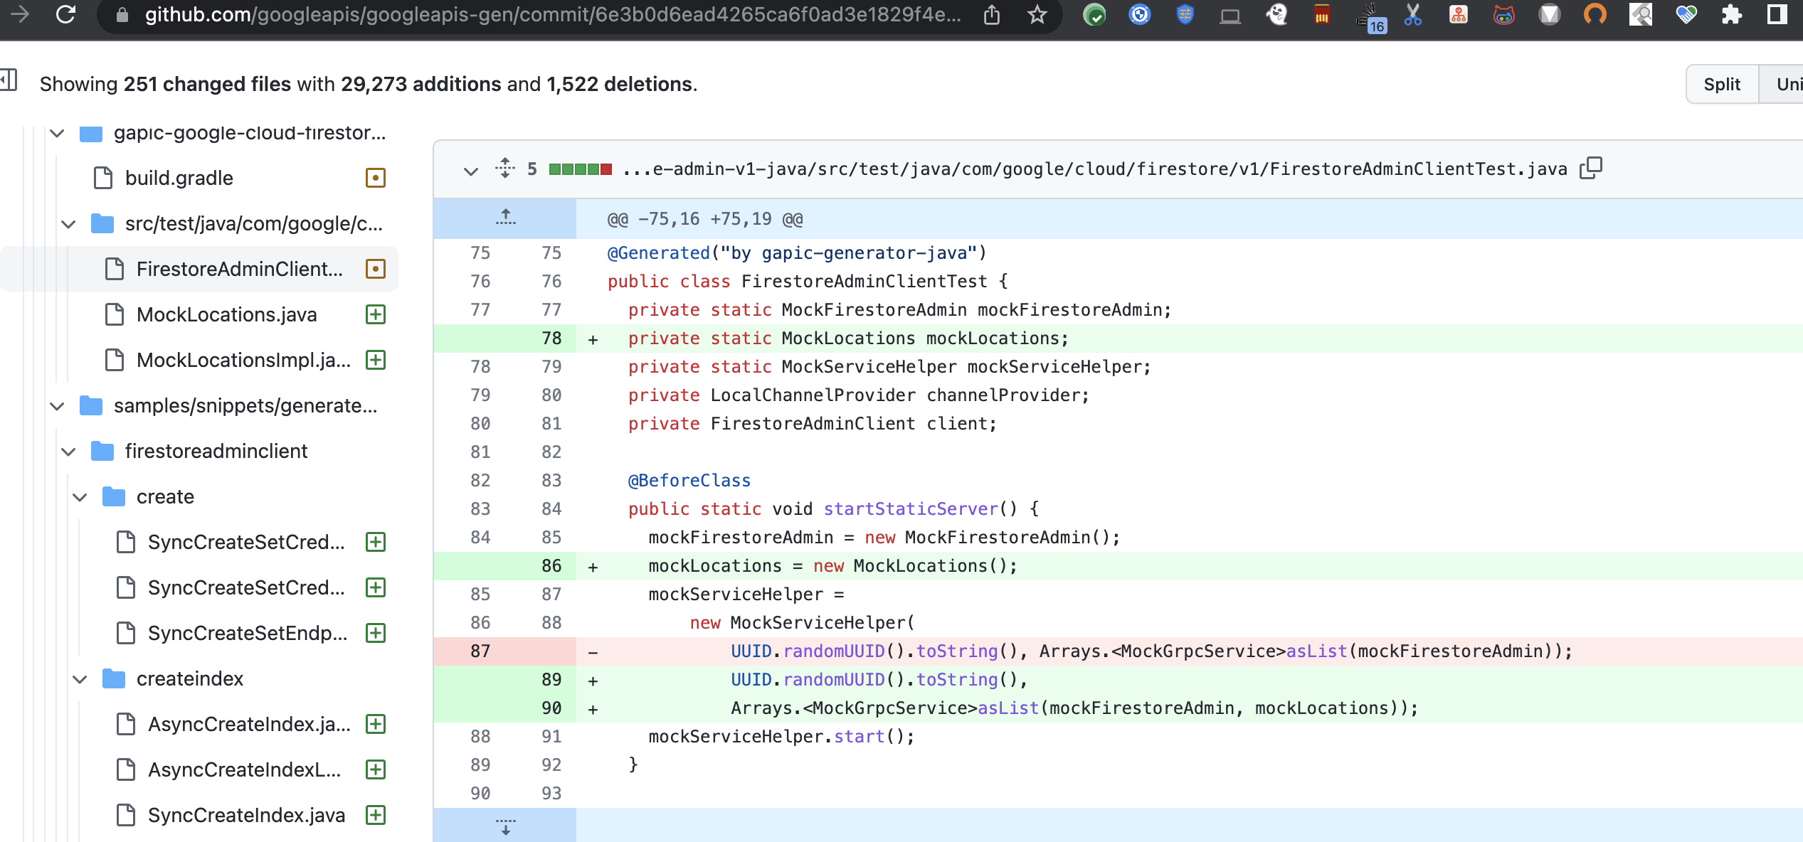Expand diff lines upward above line 75
This screenshot has width=1803, height=842.
pos(505,218)
